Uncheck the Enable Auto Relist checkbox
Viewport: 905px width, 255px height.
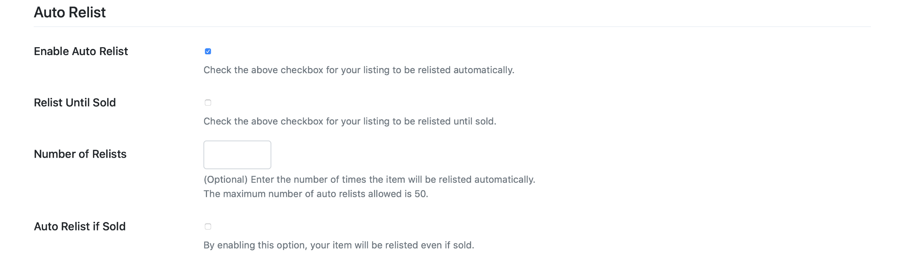(208, 51)
